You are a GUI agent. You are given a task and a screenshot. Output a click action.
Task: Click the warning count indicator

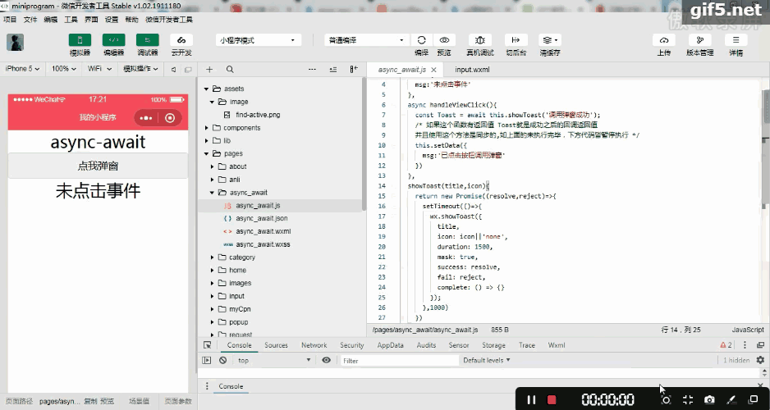coord(726,345)
